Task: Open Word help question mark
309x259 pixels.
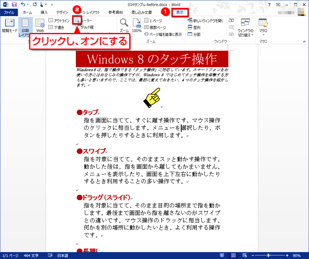Action: (x=269, y=5)
